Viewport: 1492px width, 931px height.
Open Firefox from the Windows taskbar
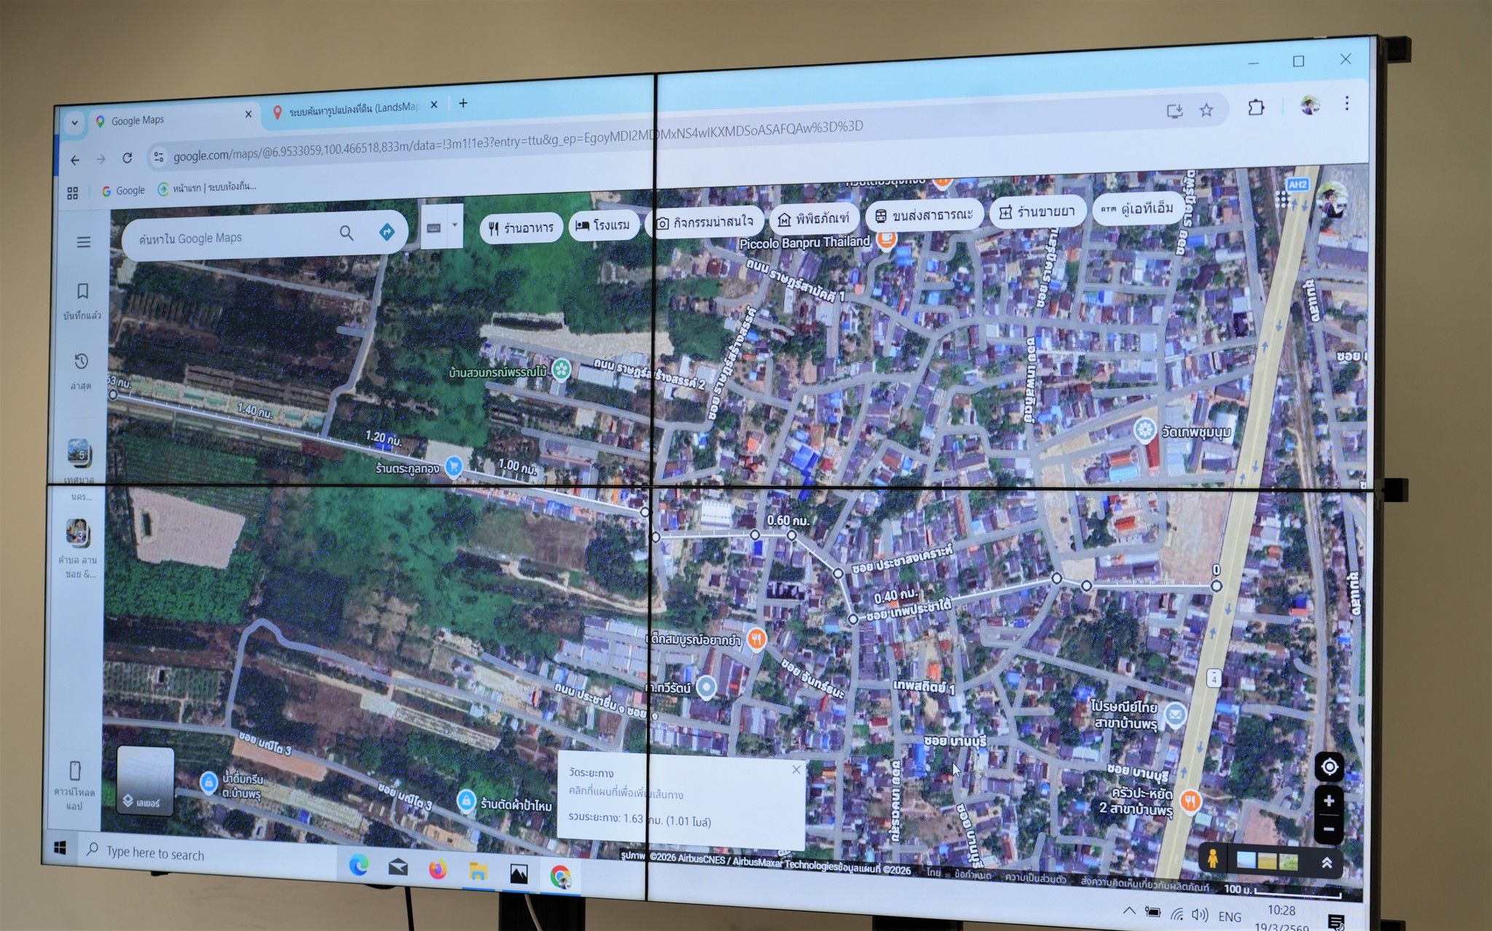pos(437,869)
